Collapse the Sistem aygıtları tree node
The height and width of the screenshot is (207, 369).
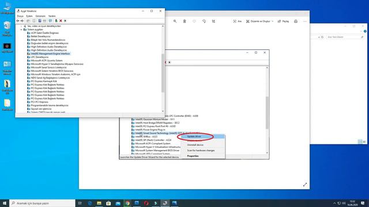pos(21,29)
